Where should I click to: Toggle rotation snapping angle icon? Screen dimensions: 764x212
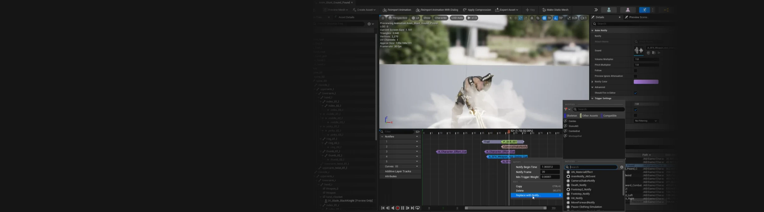coord(556,18)
